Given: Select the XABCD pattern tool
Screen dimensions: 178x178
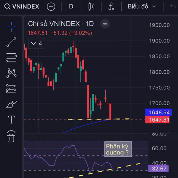Looking at the screenshot, I should pyautogui.click(x=11, y=73).
